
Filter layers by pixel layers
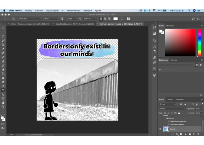click(181, 104)
